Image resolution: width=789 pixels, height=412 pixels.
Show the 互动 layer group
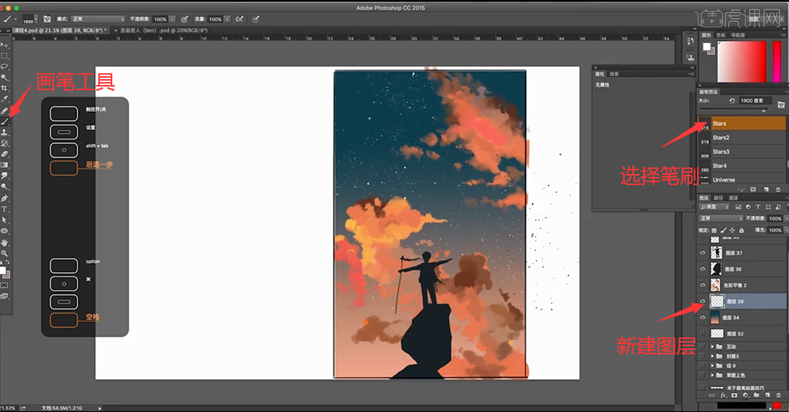click(703, 347)
